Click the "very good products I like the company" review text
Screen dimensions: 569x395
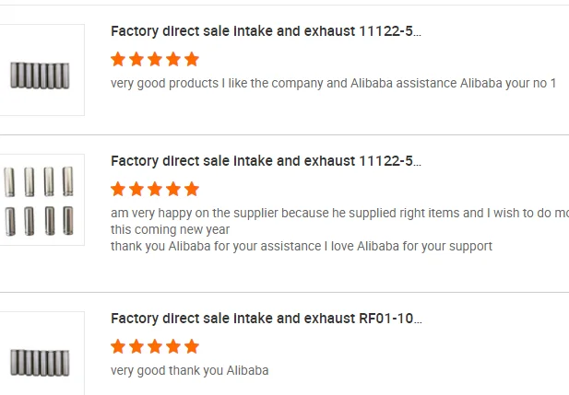tap(333, 84)
